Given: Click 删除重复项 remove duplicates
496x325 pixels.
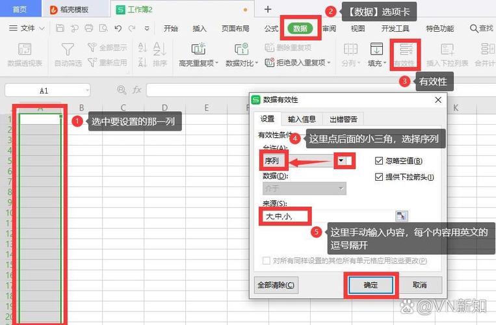Looking at the screenshot, I should tap(288, 47).
